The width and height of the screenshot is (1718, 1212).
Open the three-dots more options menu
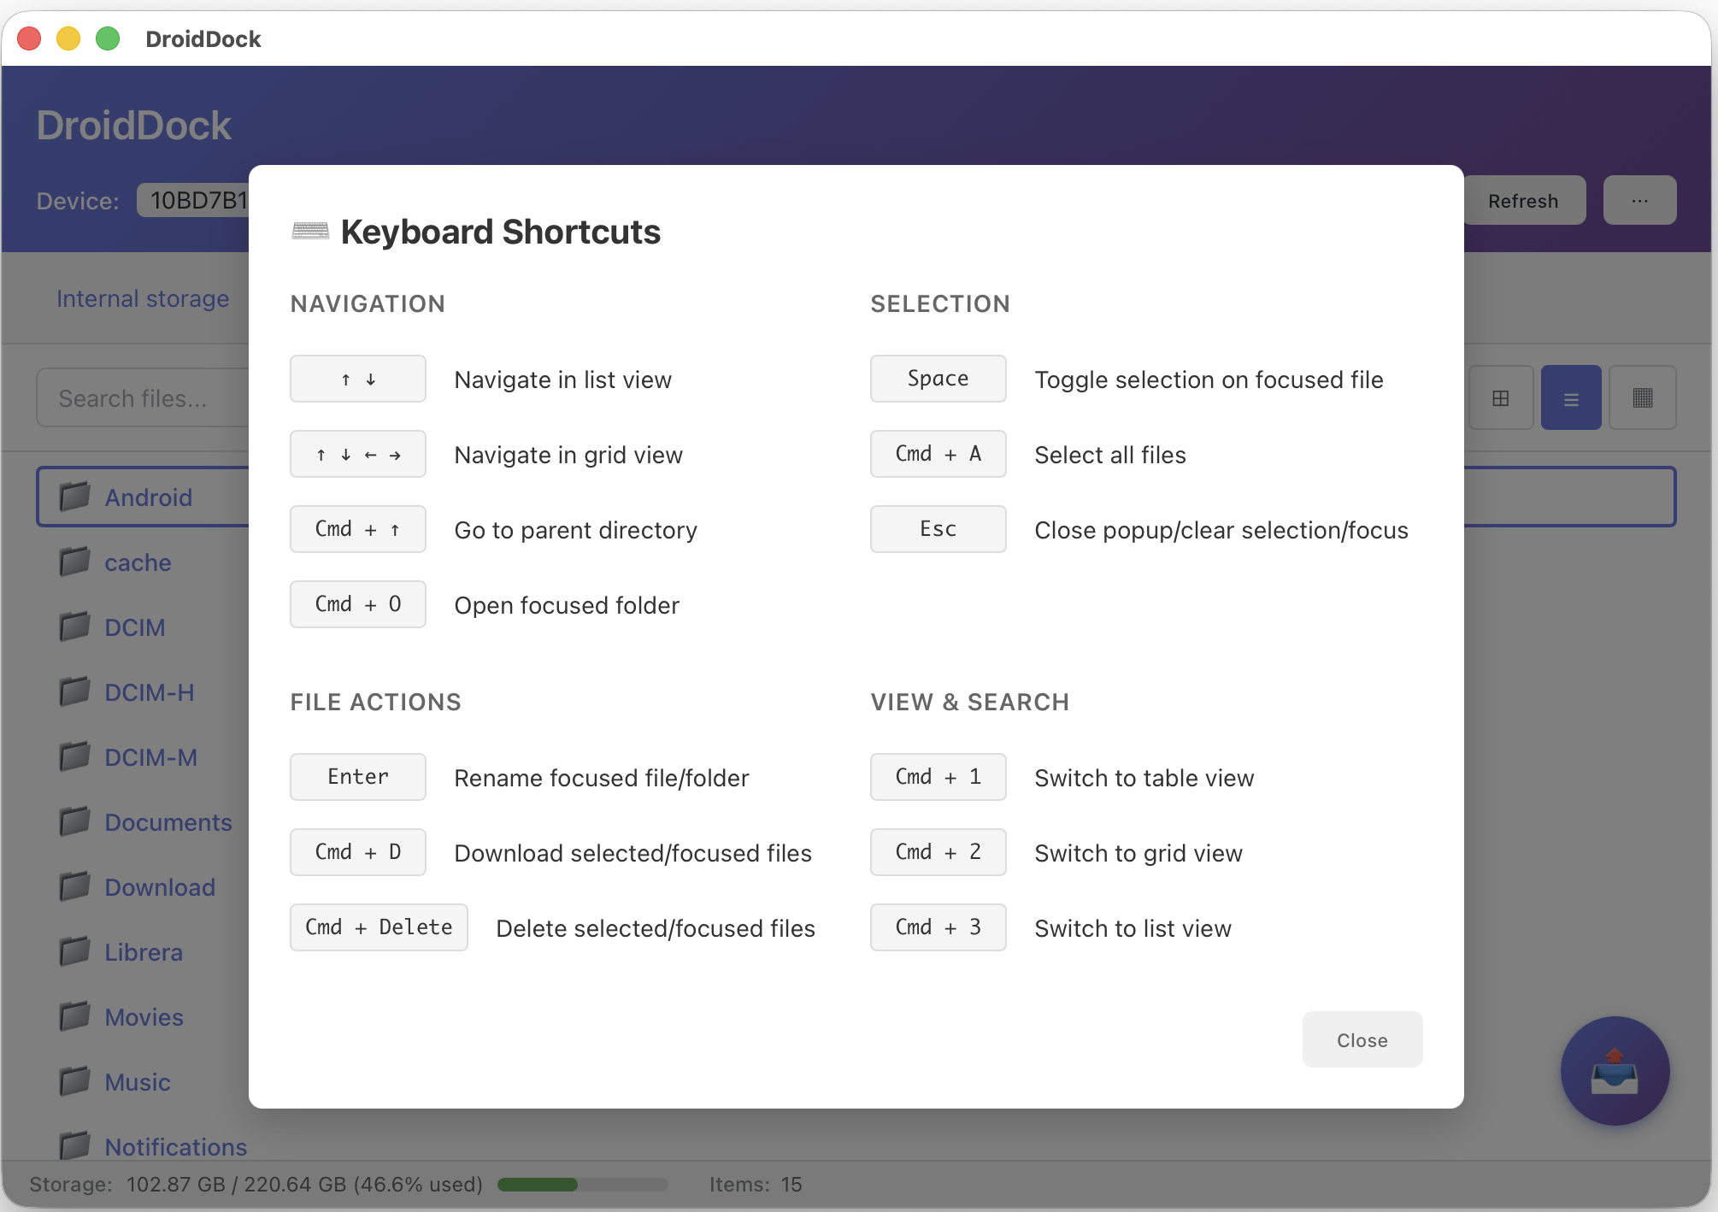tap(1639, 201)
